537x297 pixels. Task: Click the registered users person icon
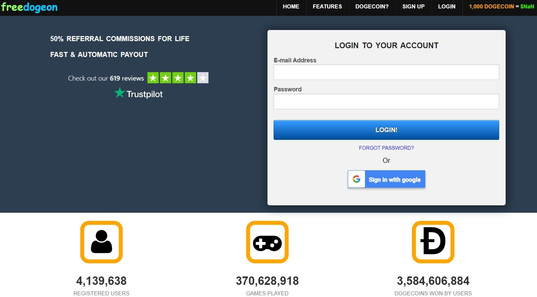pos(102,242)
